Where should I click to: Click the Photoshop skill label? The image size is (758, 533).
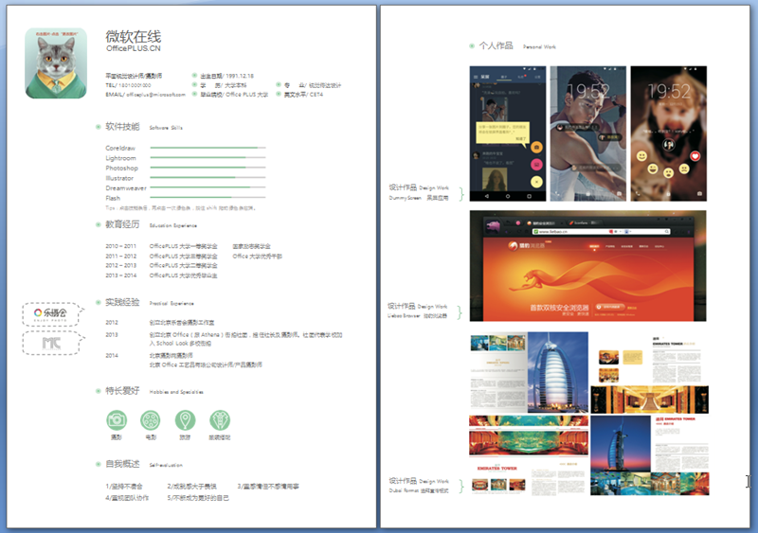click(122, 169)
